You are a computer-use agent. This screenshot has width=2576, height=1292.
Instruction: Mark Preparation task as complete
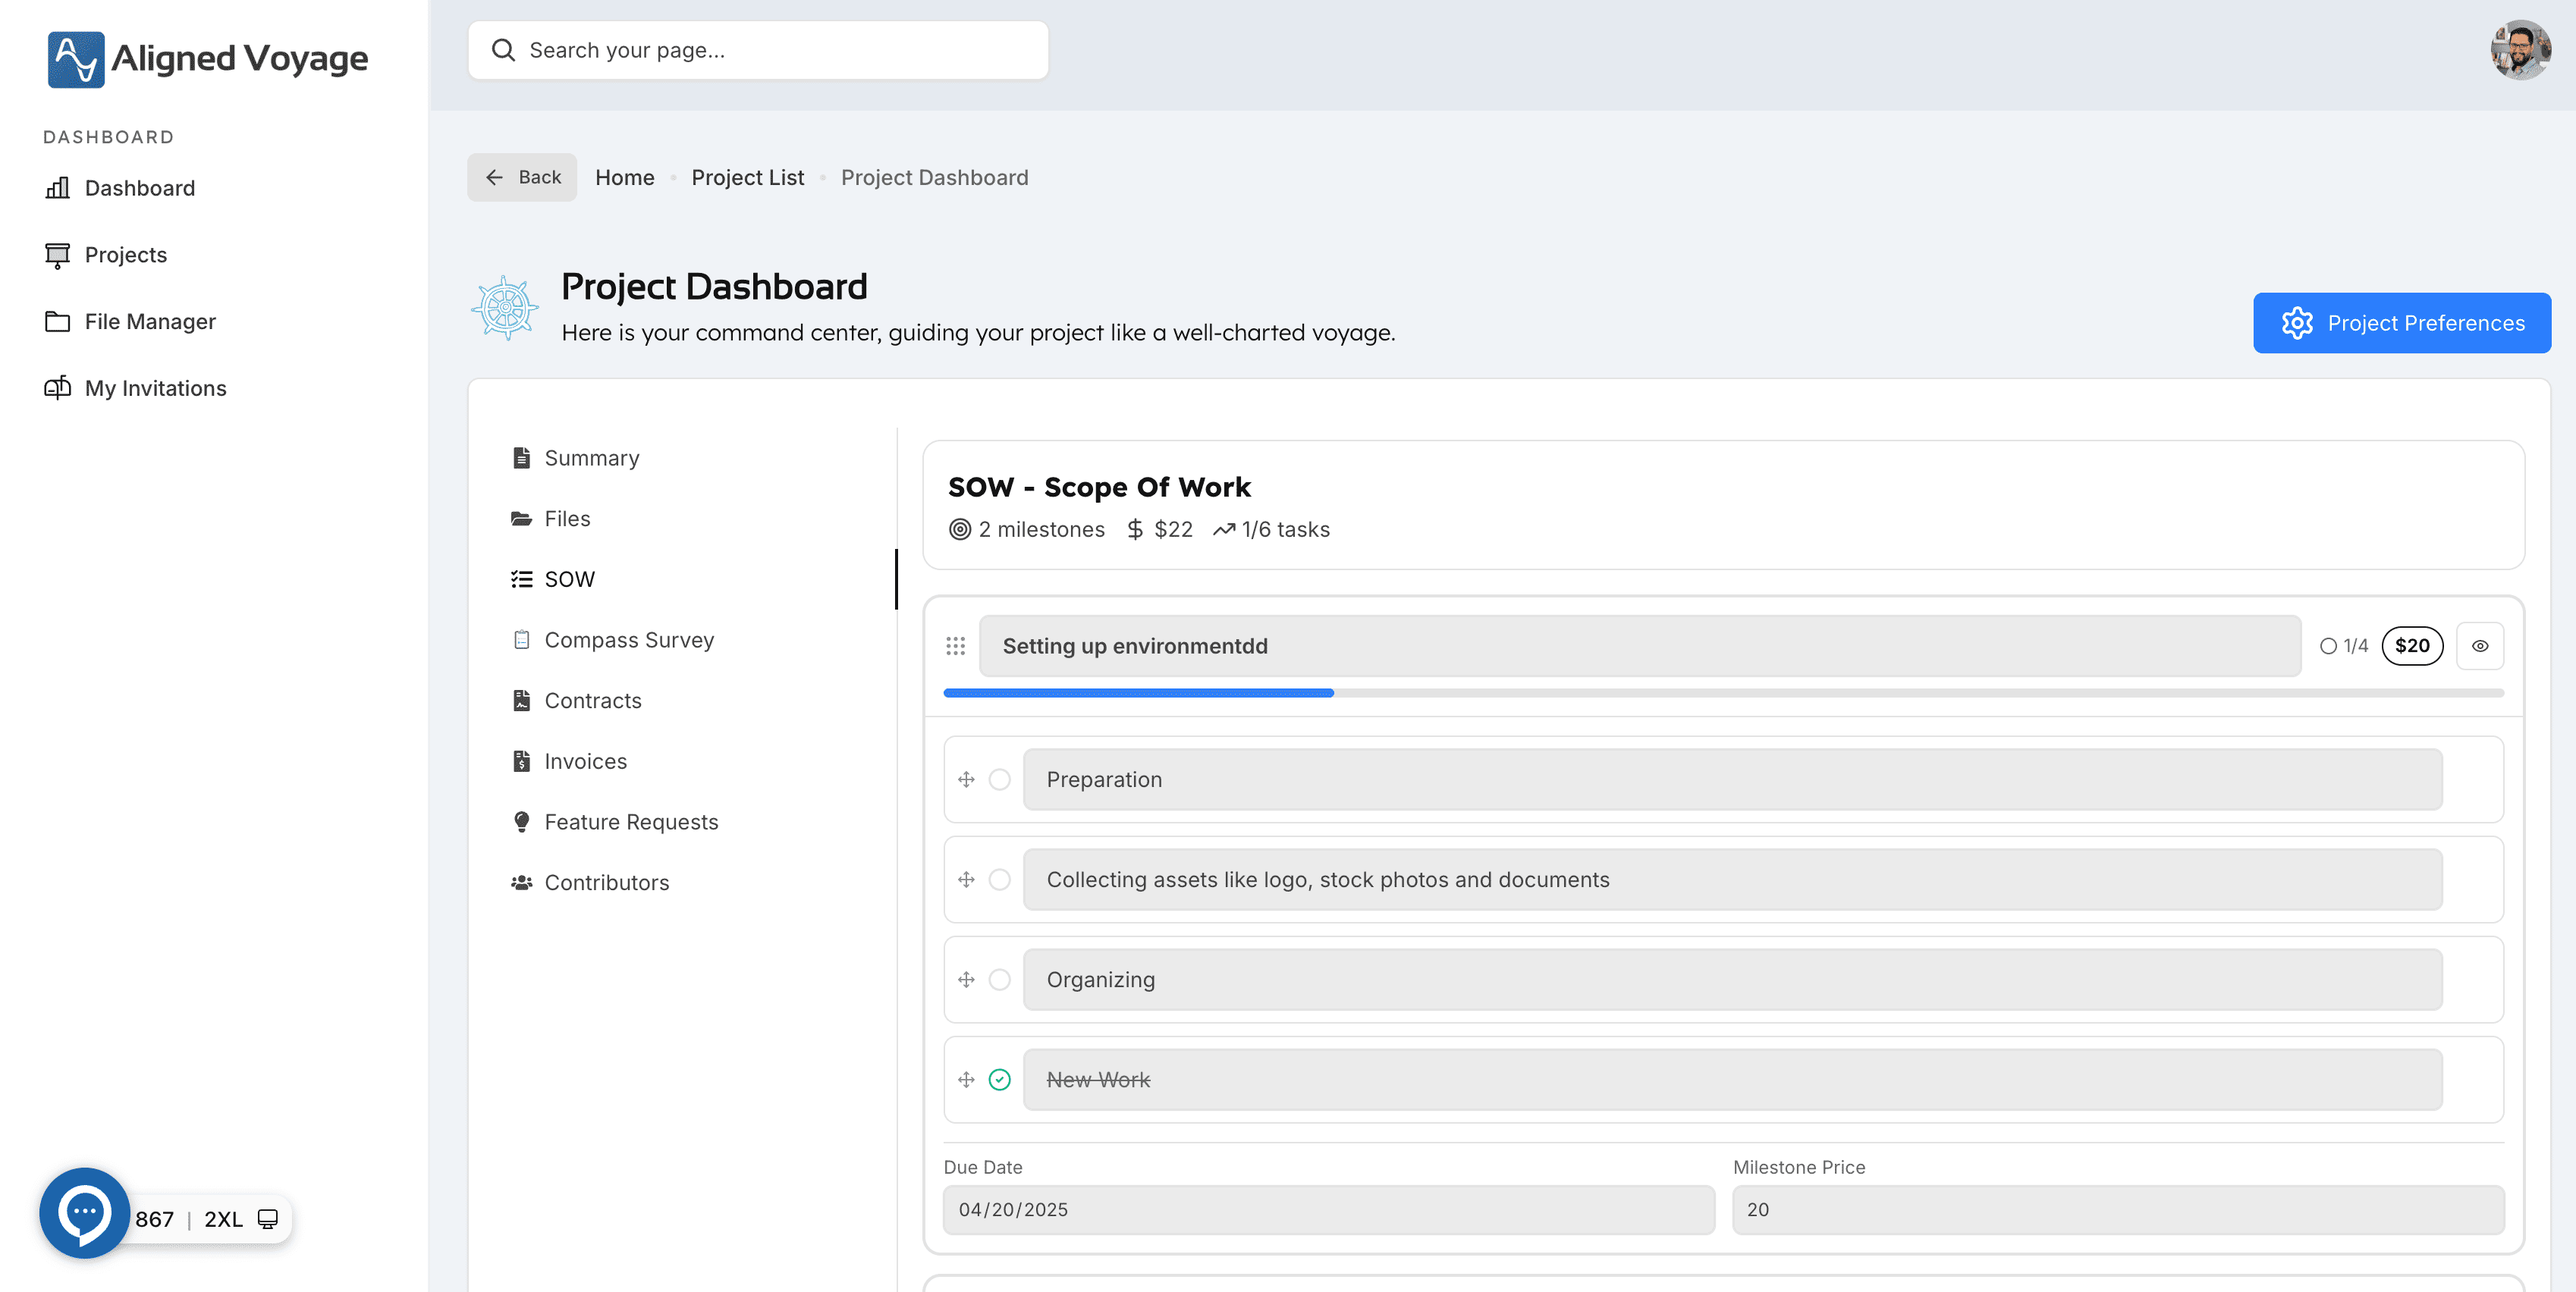pos(999,779)
